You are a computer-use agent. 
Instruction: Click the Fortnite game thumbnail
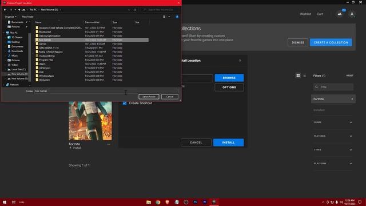(x=90, y=121)
